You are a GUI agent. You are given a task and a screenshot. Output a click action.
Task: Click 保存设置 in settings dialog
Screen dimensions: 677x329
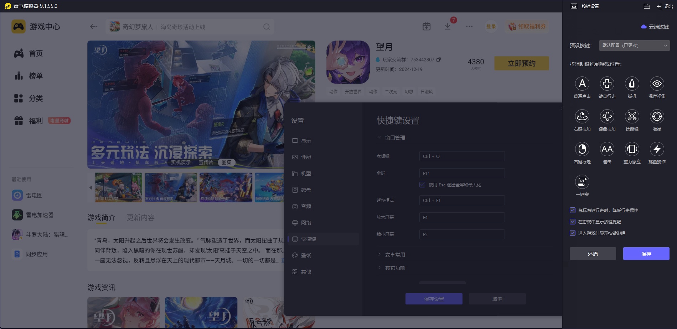click(434, 299)
